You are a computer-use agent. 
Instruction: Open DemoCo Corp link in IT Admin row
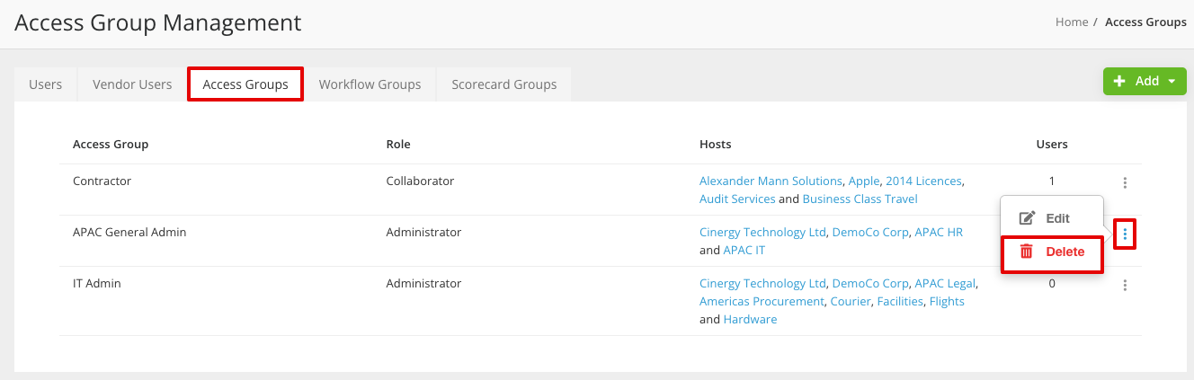(x=870, y=283)
